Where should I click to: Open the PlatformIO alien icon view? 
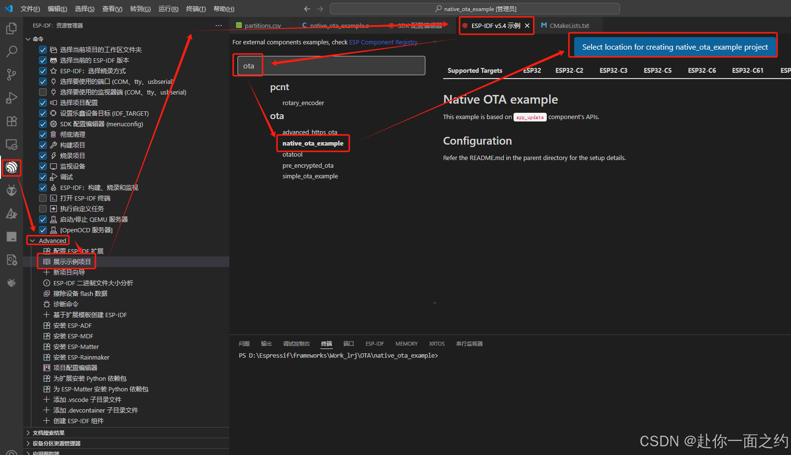pos(12,190)
